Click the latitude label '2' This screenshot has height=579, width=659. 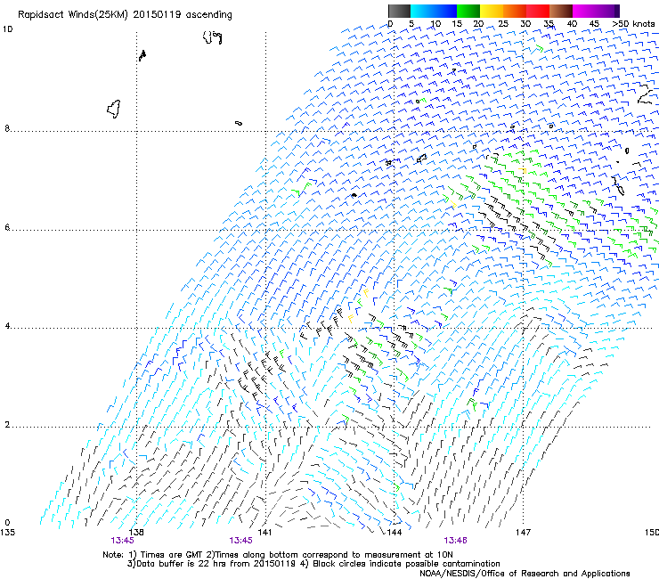click(x=7, y=424)
